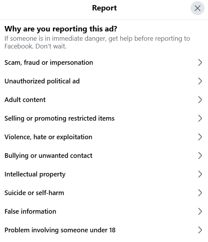The image size is (208, 242).
Task: Select Intellectual property as report reason
Action: [x=104, y=174]
